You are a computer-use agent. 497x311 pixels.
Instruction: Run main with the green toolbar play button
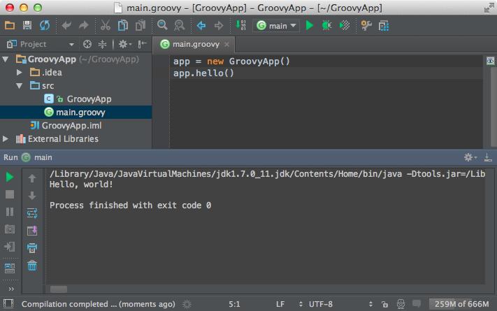[310, 25]
